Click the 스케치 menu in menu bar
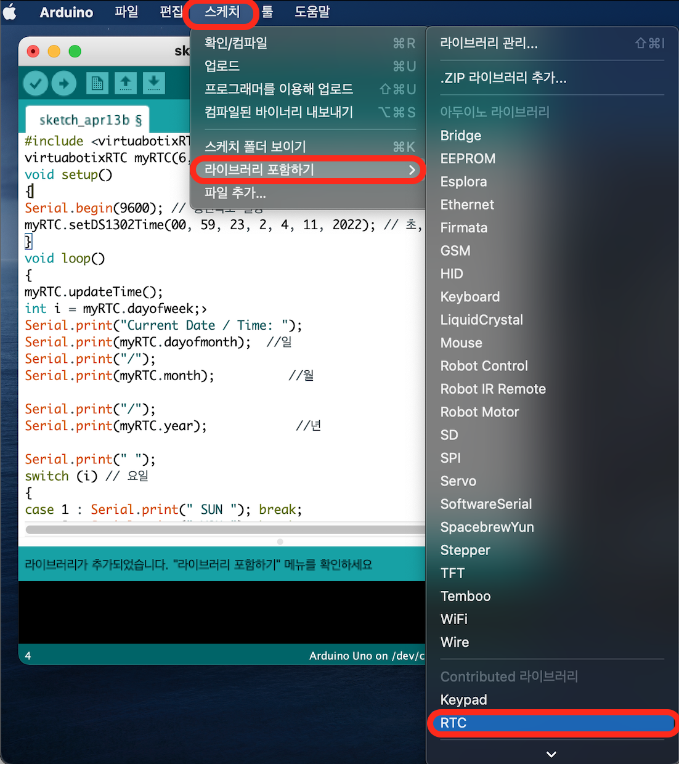The height and width of the screenshot is (764, 679). pos(222,12)
